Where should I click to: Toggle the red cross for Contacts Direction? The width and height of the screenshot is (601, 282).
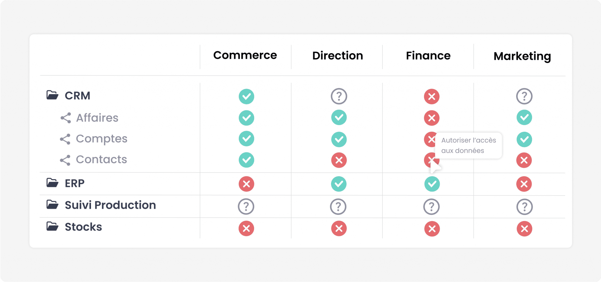339,160
